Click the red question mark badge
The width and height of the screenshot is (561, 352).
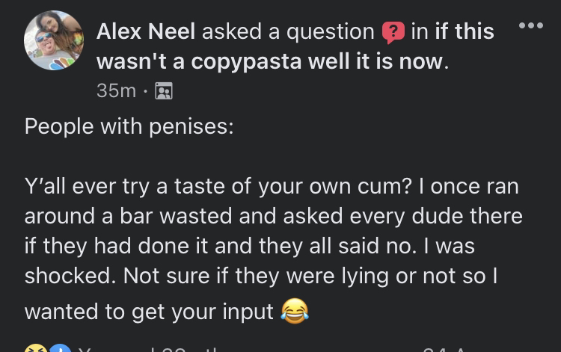(x=393, y=33)
